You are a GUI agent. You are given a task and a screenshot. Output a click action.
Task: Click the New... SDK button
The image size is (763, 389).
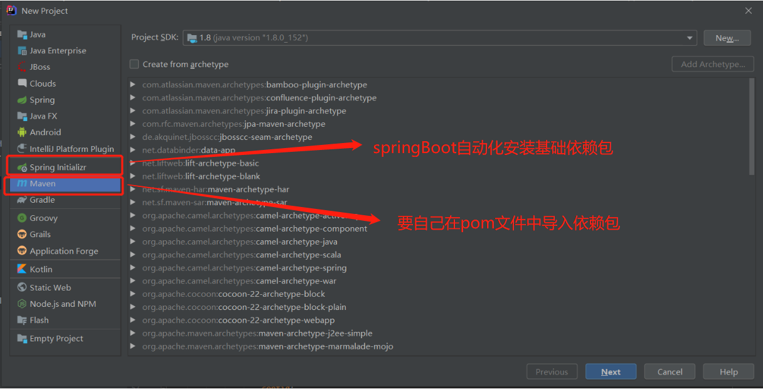coord(727,38)
